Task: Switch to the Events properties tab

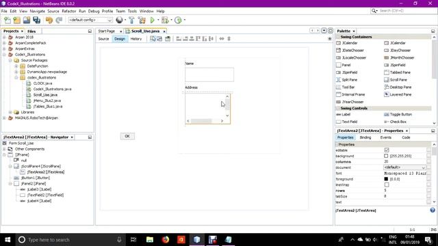Action: coord(386,137)
